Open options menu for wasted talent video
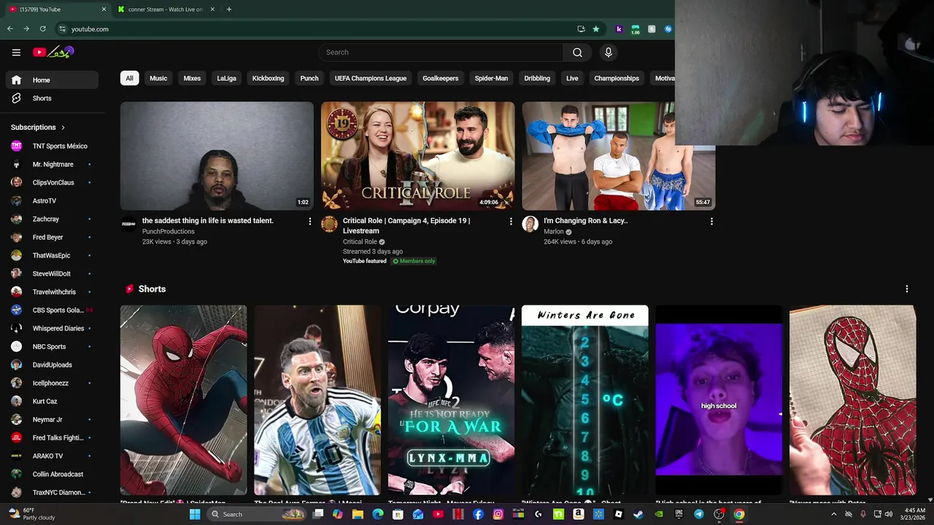This screenshot has height=525, width=934. [x=309, y=221]
